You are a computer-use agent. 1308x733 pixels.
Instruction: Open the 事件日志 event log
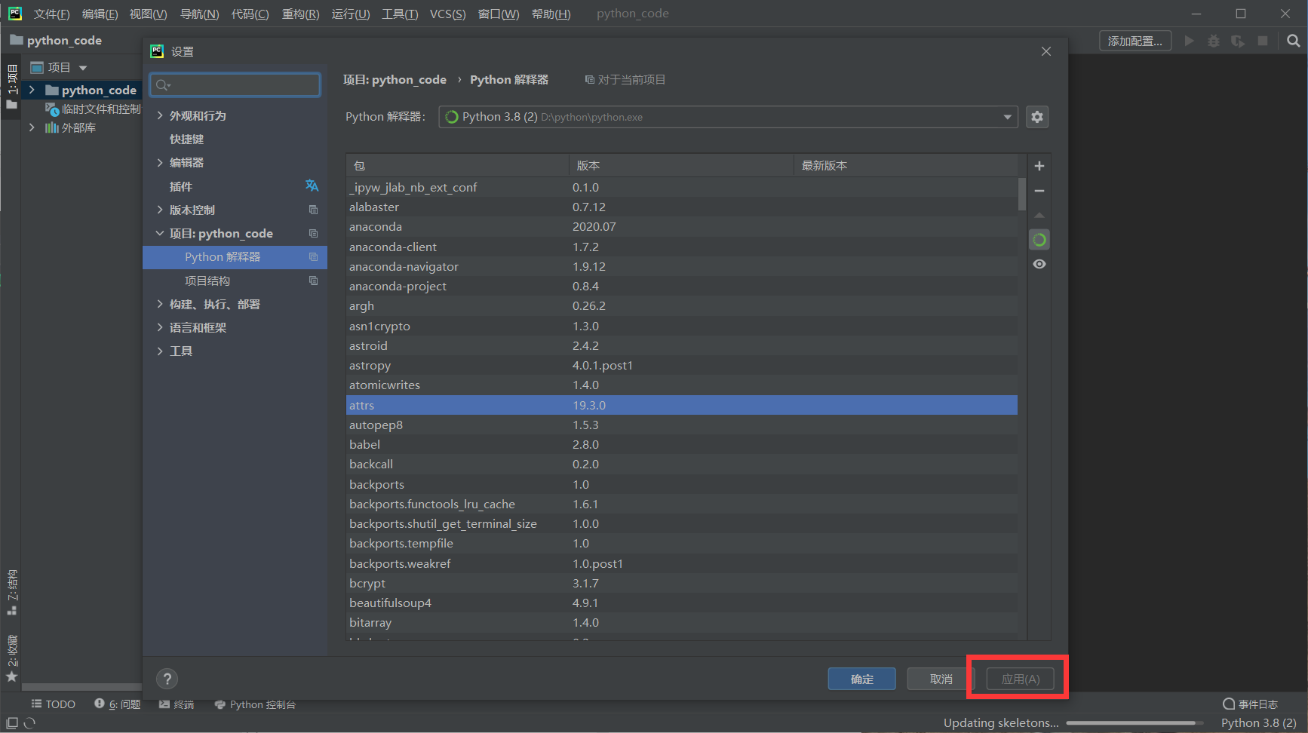[1250, 704]
